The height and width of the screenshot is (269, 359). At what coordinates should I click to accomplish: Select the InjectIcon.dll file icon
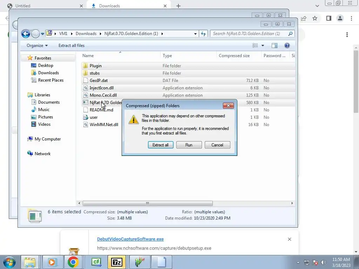86,88
